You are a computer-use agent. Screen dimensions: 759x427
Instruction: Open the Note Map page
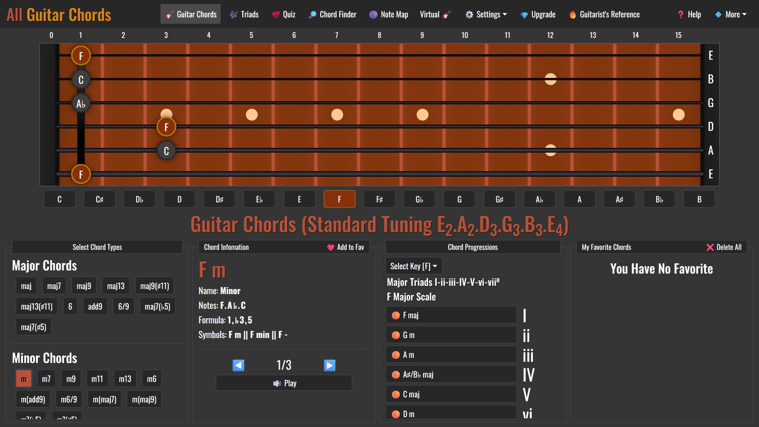pos(389,15)
